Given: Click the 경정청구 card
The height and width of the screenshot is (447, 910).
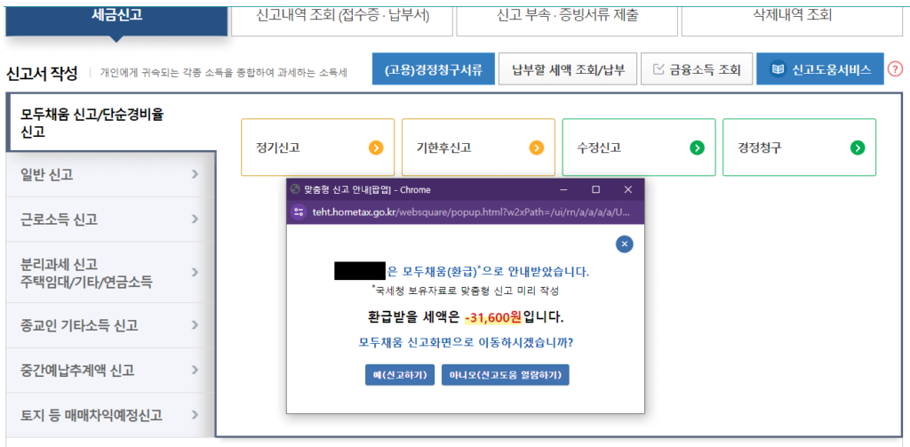Looking at the screenshot, I should [799, 148].
